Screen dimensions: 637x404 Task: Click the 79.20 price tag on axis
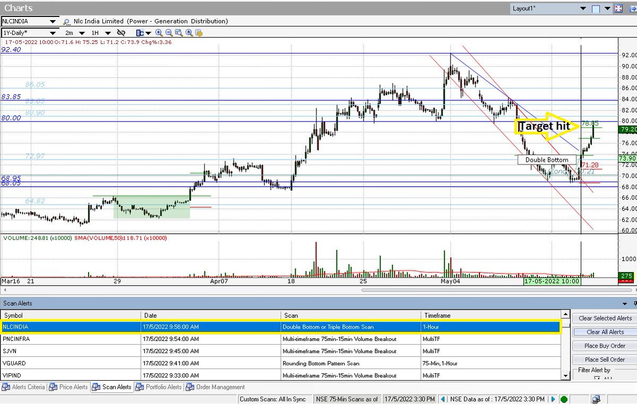click(627, 129)
